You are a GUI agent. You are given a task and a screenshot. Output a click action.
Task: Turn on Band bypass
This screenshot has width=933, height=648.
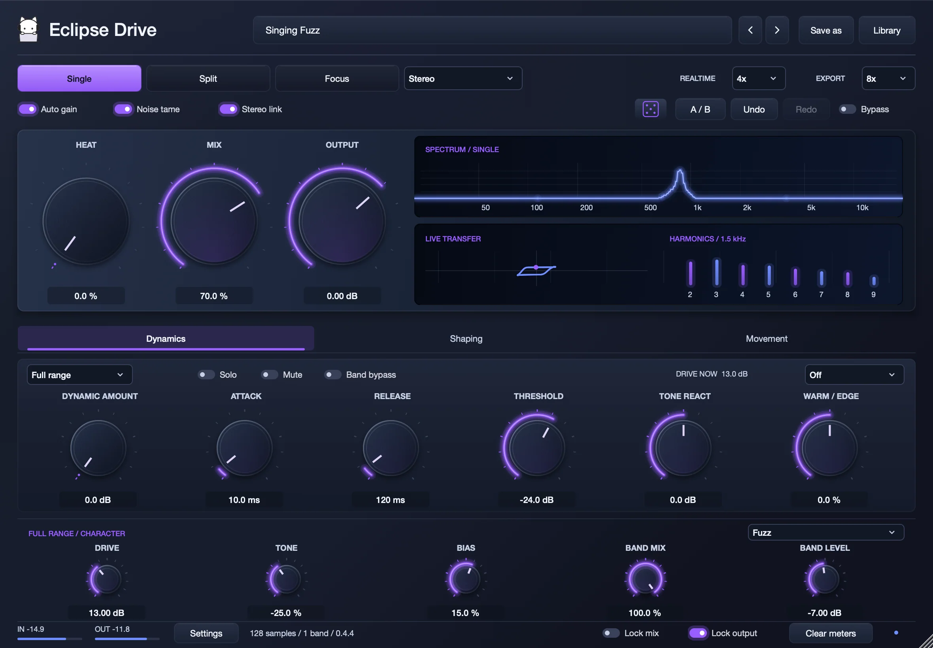tap(332, 374)
